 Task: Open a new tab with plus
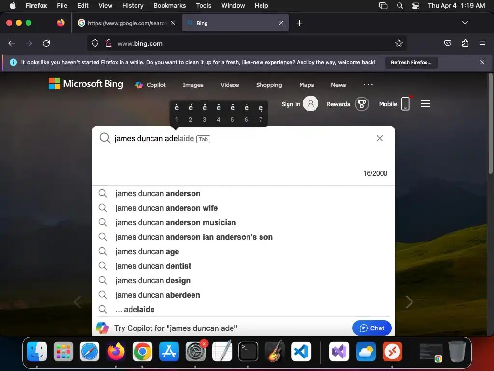click(x=299, y=23)
